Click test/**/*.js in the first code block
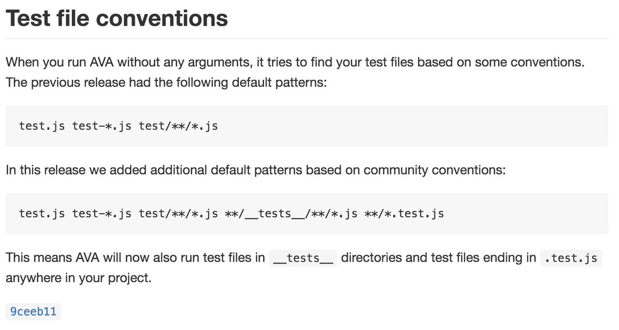 pyautogui.click(x=178, y=126)
